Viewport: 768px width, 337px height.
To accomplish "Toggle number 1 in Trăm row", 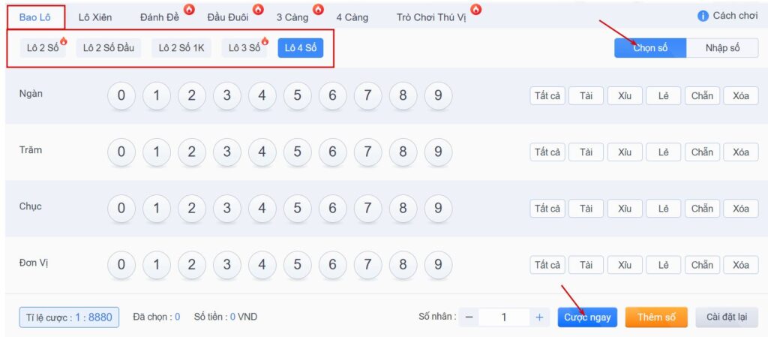I will click(x=157, y=152).
